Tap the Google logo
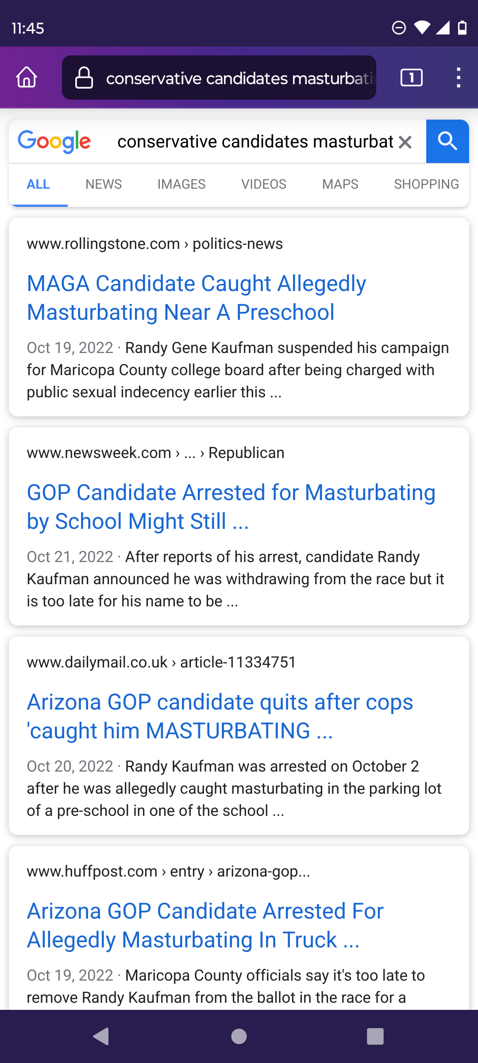The width and height of the screenshot is (478, 1063). pyautogui.click(x=54, y=142)
